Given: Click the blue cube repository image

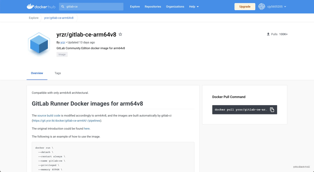Looking at the screenshot, I should [x=39, y=44].
